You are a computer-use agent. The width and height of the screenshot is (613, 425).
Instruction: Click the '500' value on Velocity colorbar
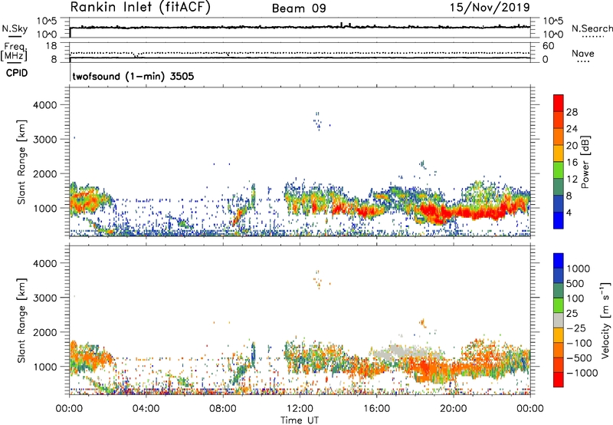(x=575, y=284)
